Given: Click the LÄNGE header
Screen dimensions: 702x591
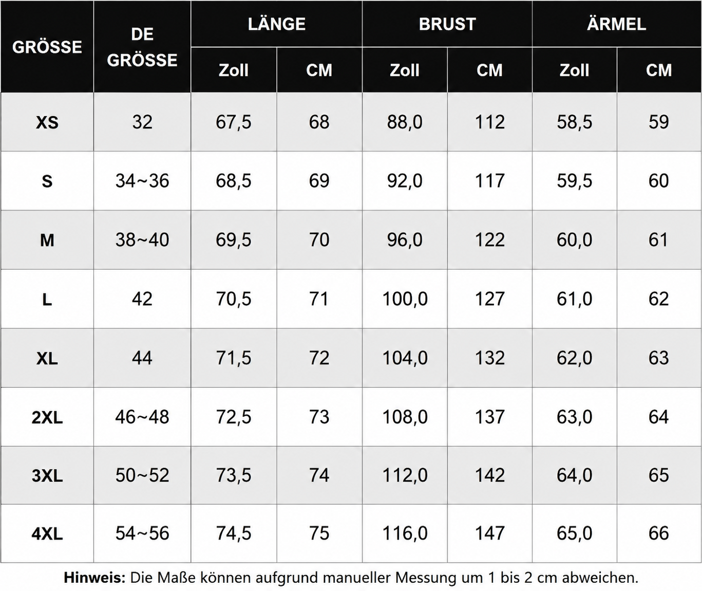Looking at the screenshot, I should [276, 24].
